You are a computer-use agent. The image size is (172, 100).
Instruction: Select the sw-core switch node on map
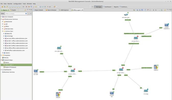[x=136, y=38]
